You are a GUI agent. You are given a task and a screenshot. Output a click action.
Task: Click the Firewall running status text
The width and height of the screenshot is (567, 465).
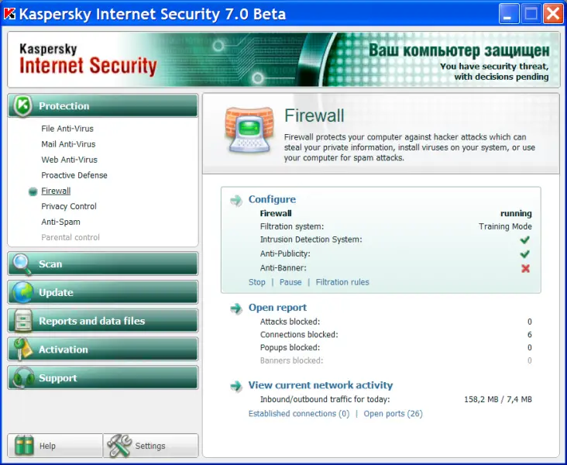click(x=516, y=213)
